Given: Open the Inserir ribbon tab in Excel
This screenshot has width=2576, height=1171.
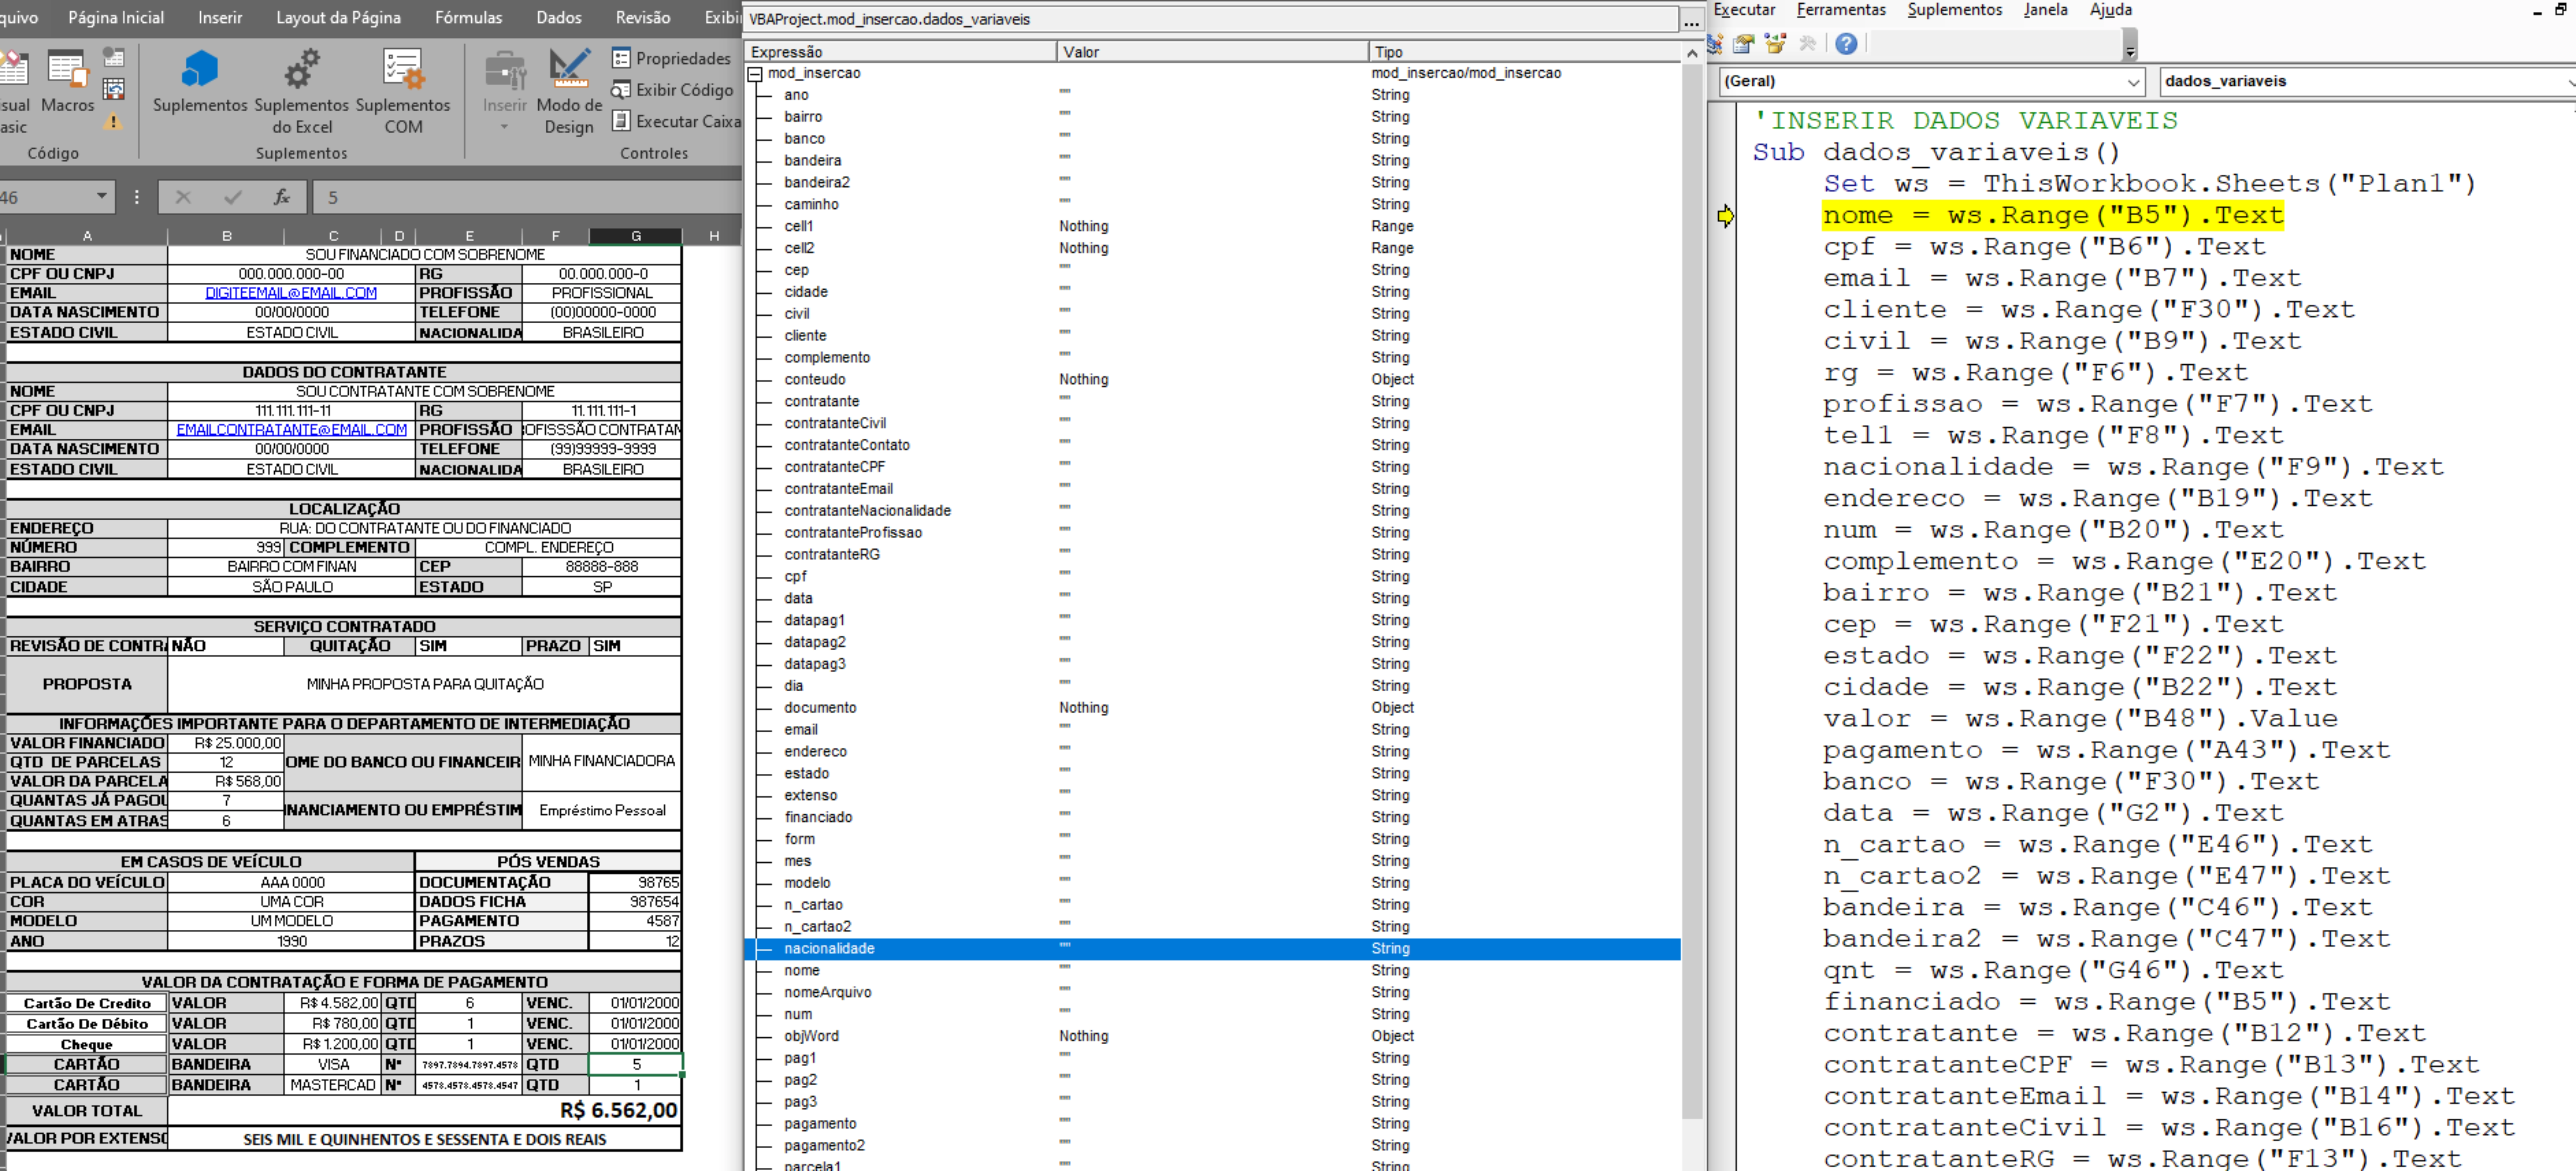Looking at the screenshot, I should (220, 18).
